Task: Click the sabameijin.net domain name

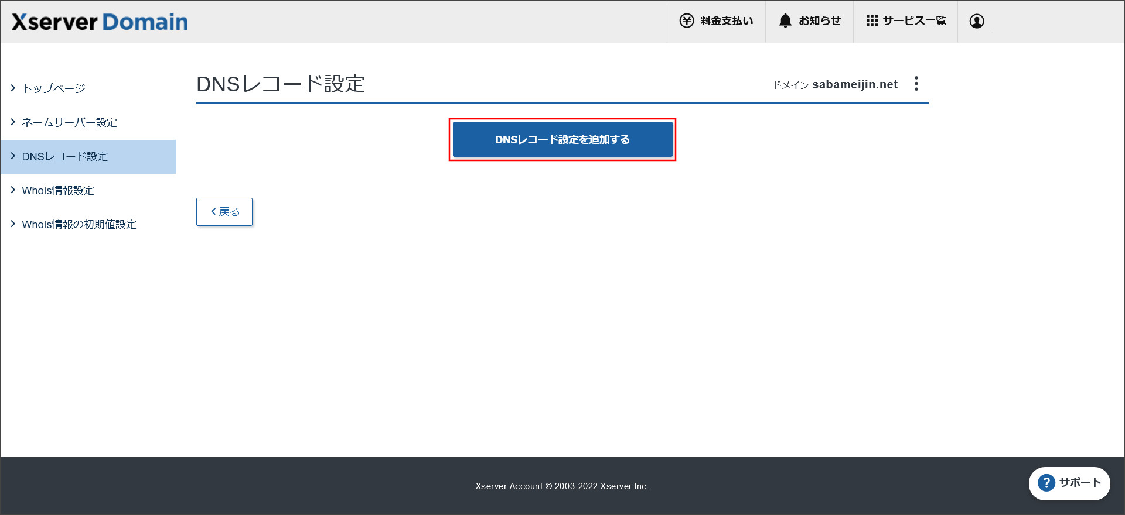Action: (x=854, y=84)
